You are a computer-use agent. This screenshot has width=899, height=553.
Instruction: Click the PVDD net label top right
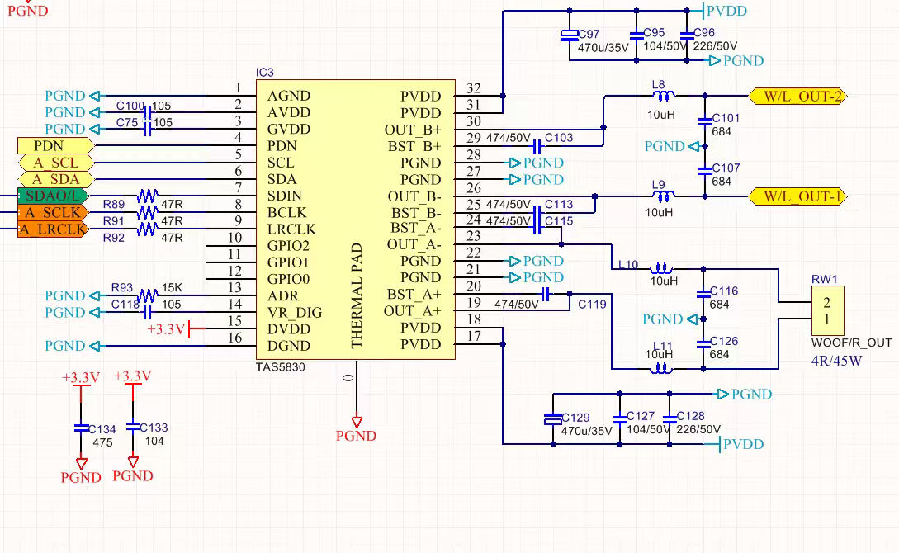click(728, 11)
